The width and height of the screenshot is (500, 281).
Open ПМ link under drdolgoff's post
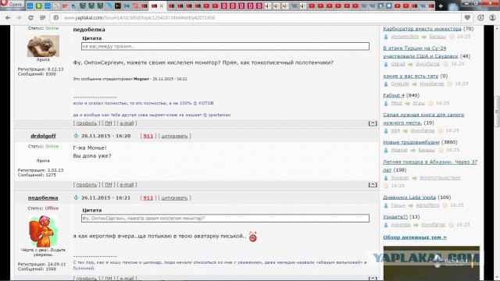[x=109, y=185]
